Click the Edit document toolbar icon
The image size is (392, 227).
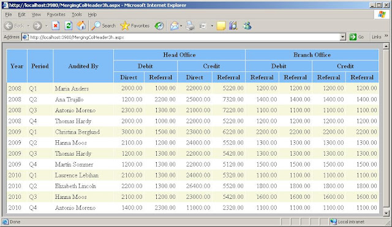(x=203, y=26)
